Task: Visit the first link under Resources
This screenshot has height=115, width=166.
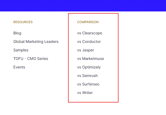Action: pyautogui.click(x=17, y=33)
